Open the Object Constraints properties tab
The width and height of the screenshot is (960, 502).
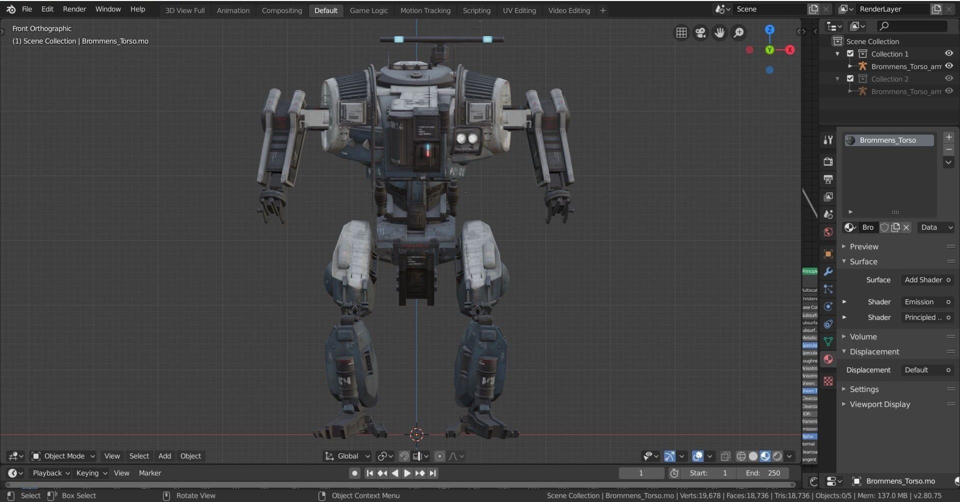click(828, 324)
